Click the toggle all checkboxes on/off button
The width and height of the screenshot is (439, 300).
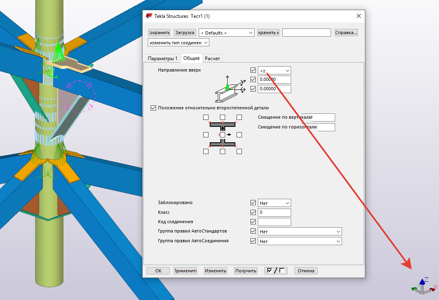click(x=276, y=271)
